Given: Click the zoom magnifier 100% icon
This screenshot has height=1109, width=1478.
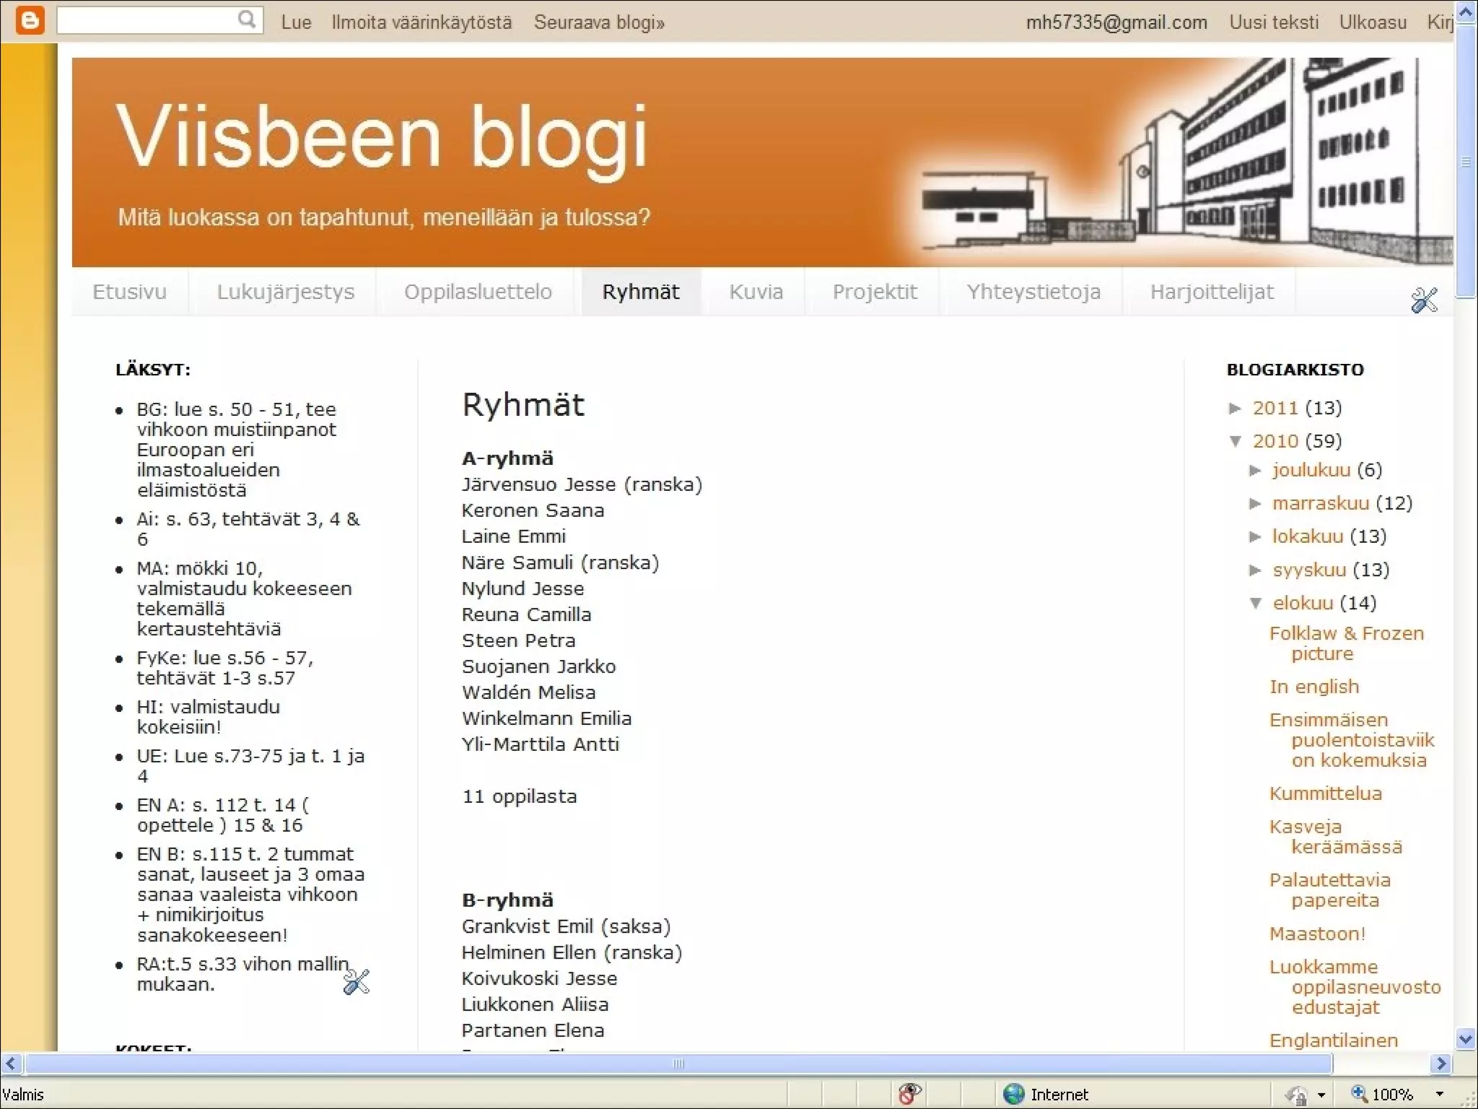Looking at the screenshot, I should [1360, 1094].
